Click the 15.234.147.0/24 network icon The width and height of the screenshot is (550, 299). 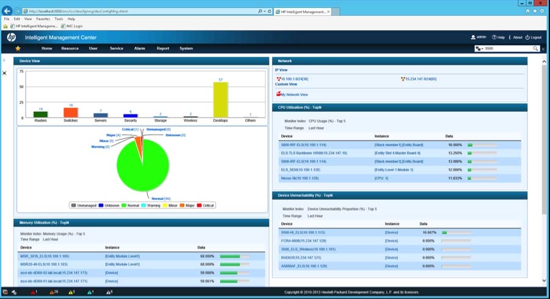(403, 79)
